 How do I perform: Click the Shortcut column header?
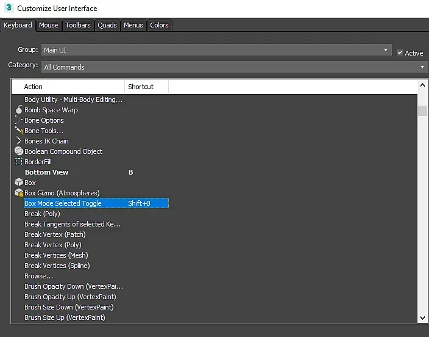click(x=146, y=87)
